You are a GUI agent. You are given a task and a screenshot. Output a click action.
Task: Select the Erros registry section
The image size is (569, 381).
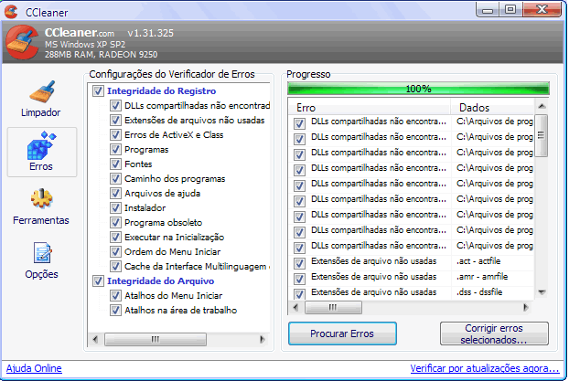[x=41, y=152]
